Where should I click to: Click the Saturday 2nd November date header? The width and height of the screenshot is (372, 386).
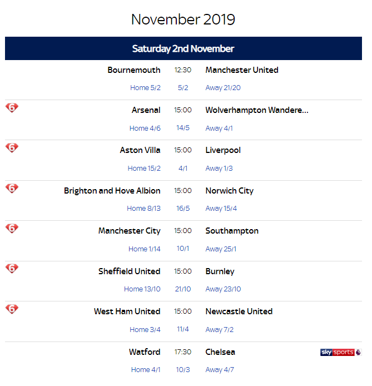coord(183,48)
